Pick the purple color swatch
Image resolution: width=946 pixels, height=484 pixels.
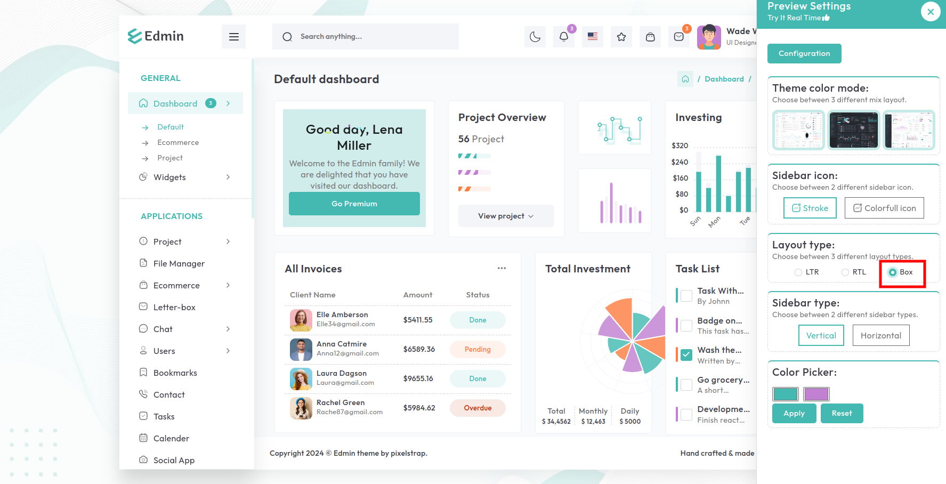click(816, 394)
